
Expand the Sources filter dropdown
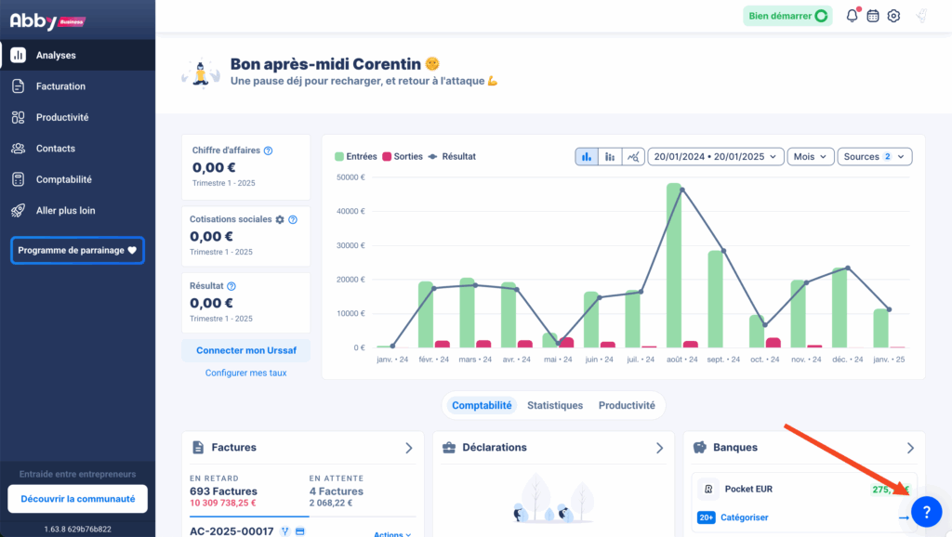point(874,157)
